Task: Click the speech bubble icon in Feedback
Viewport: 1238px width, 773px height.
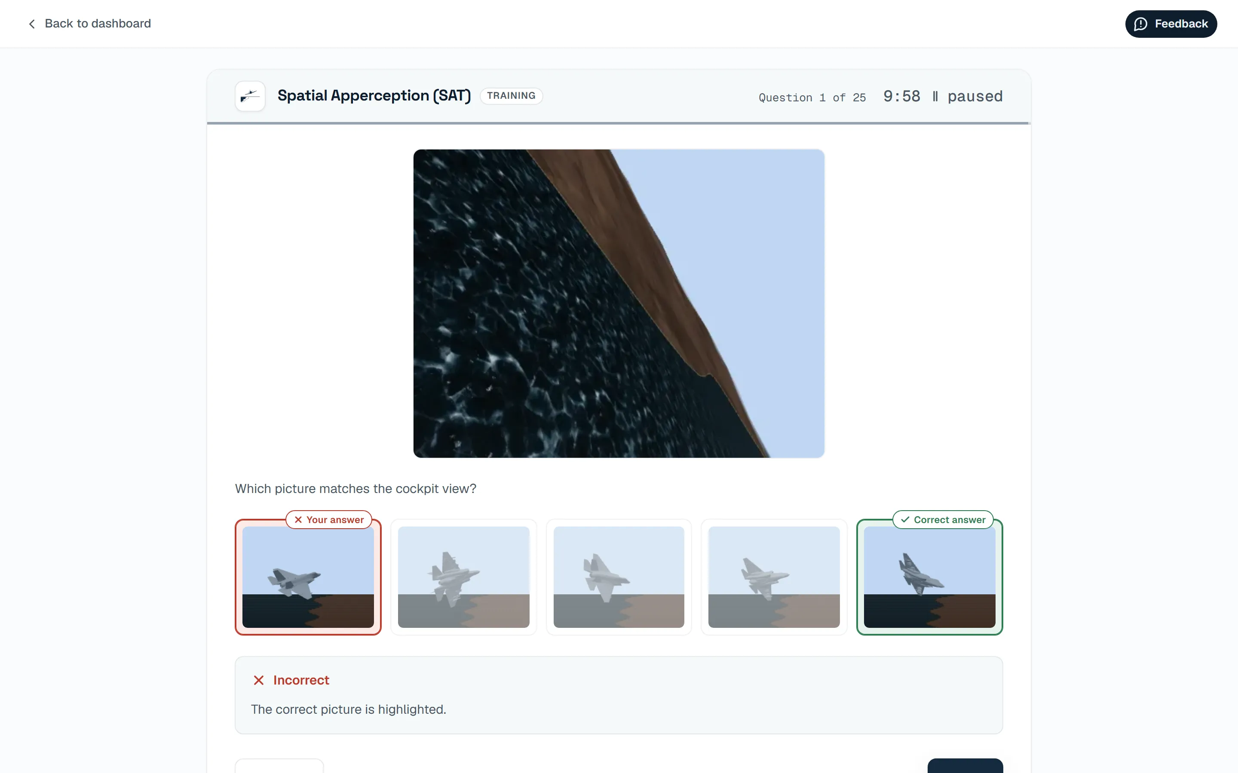Action: coord(1140,24)
